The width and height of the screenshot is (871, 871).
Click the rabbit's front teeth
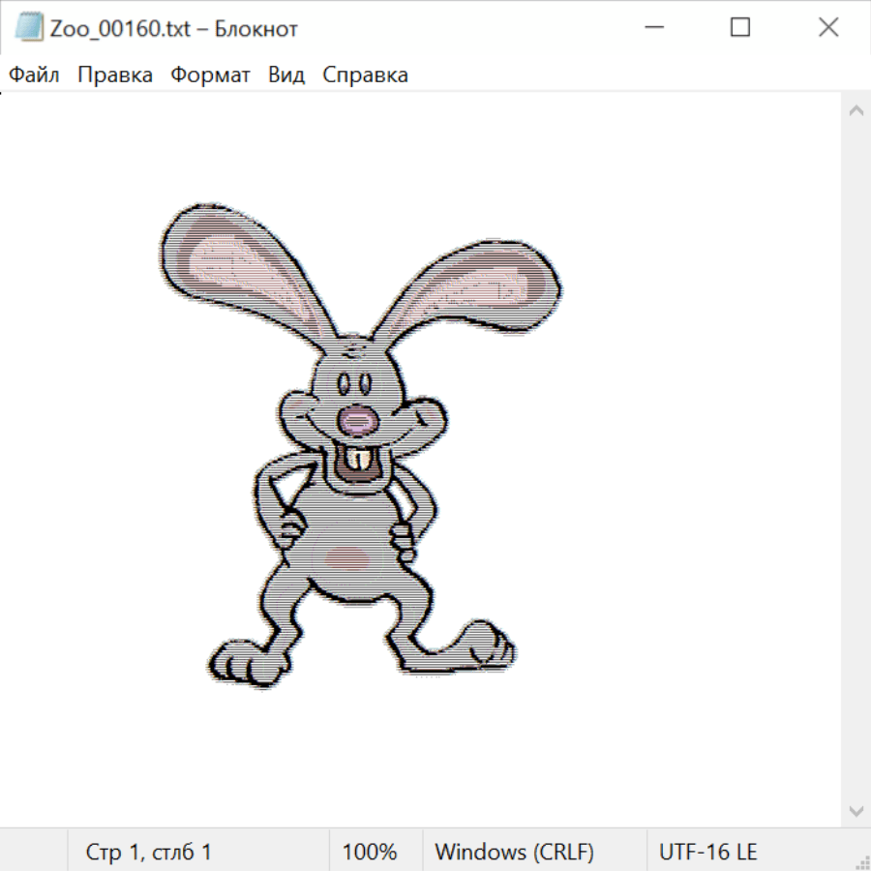coord(360,459)
